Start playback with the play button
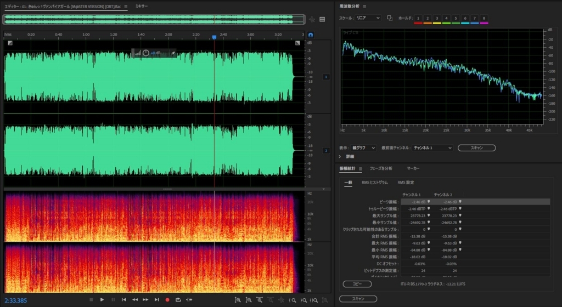The width and height of the screenshot is (562, 307). point(102,300)
